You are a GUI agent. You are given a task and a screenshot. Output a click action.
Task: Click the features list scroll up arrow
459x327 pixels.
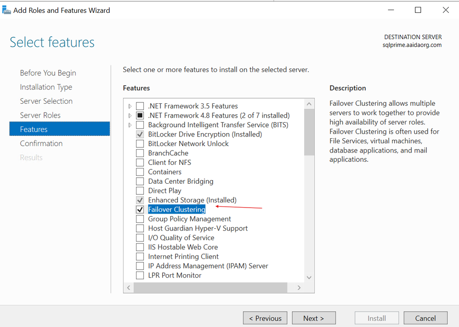tap(309, 104)
